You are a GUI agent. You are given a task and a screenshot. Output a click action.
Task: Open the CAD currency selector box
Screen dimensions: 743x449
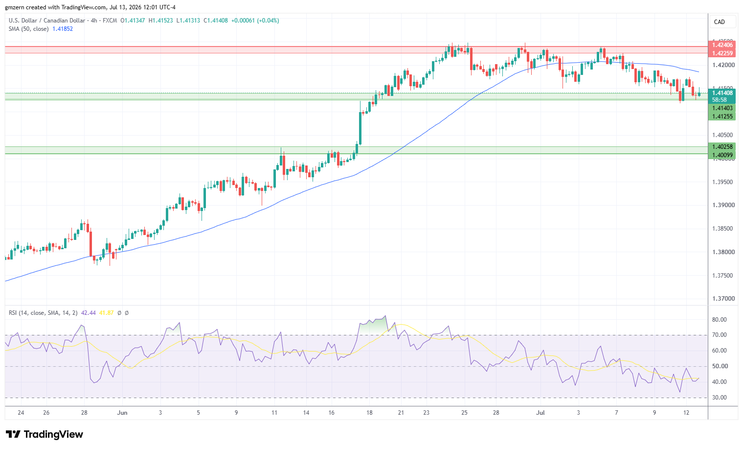pyautogui.click(x=722, y=22)
